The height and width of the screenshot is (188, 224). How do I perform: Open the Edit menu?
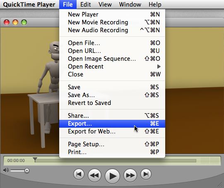point(85,5)
